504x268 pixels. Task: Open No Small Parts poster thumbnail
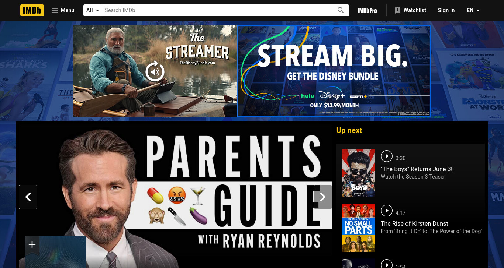(359, 228)
